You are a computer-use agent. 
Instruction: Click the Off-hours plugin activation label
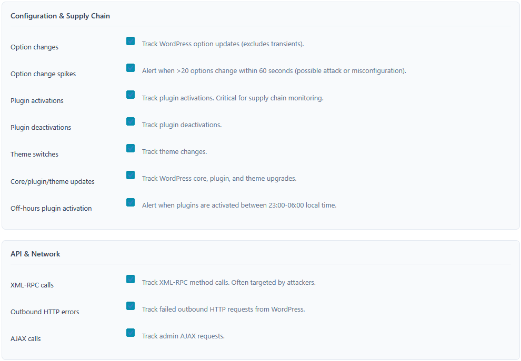[51, 208]
